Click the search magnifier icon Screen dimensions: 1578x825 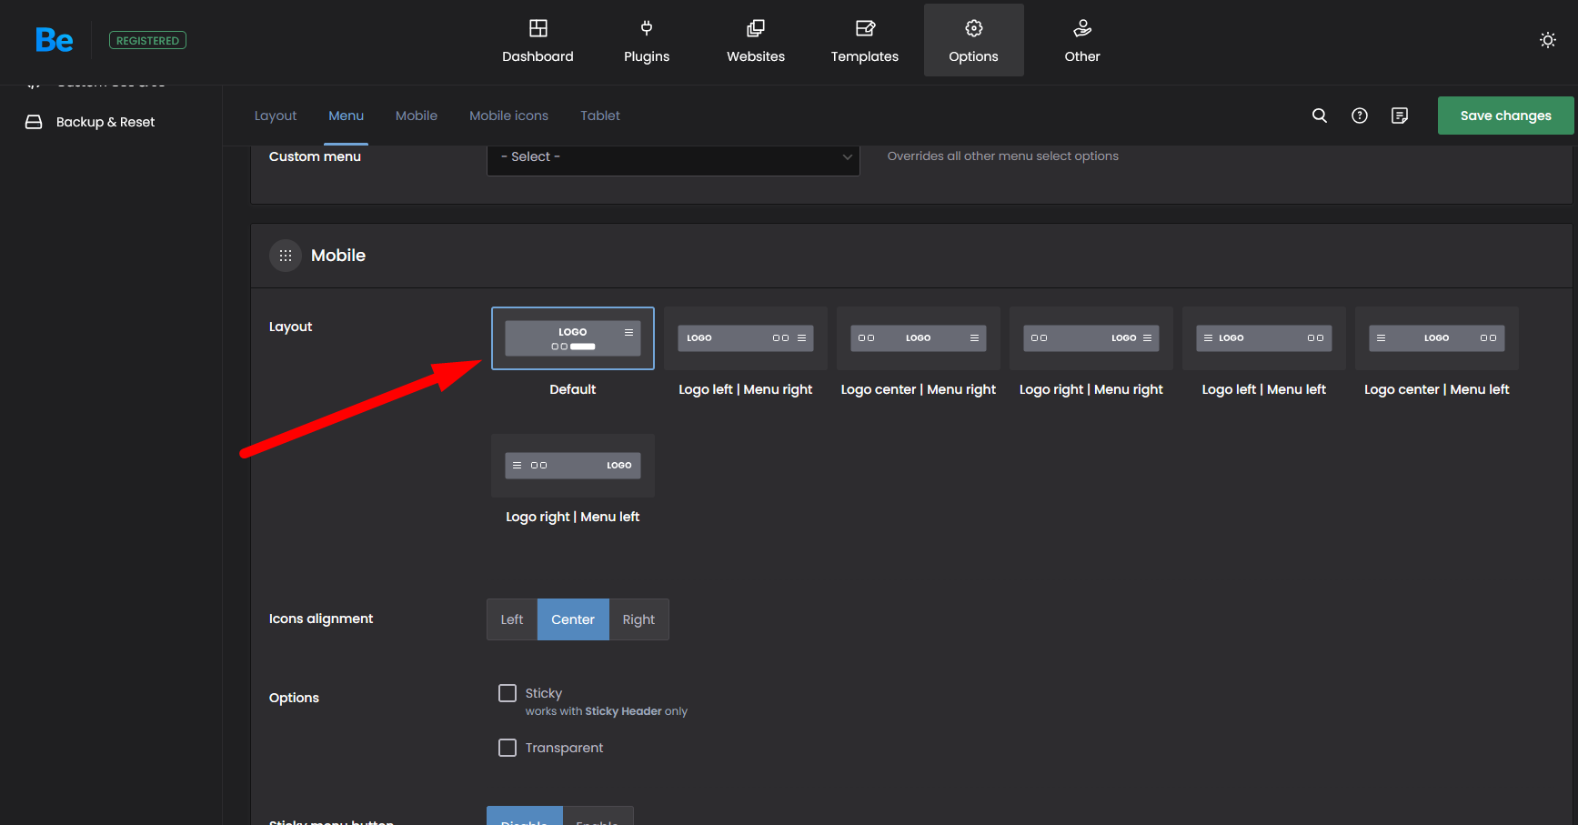point(1319,116)
